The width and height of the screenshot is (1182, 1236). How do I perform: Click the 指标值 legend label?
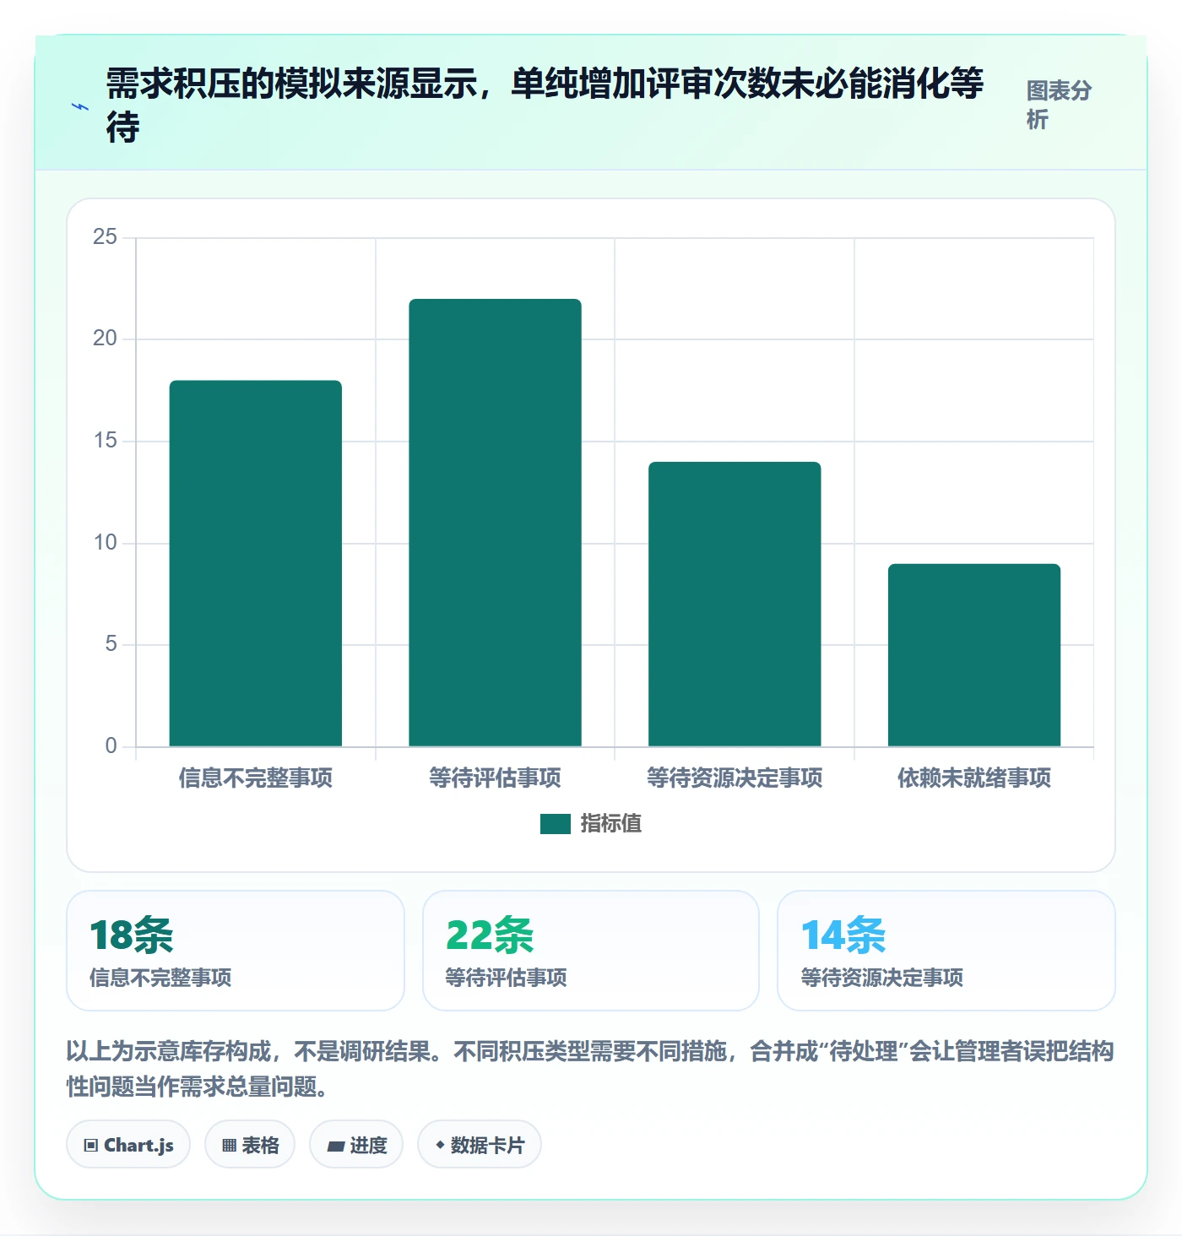point(611,824)
